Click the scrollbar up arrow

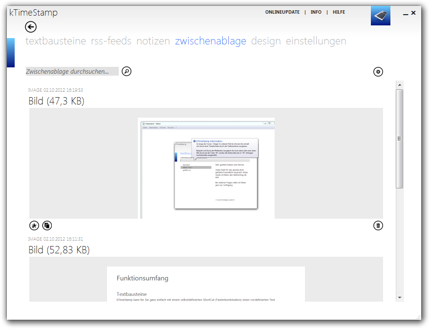[x=400, y=85]
